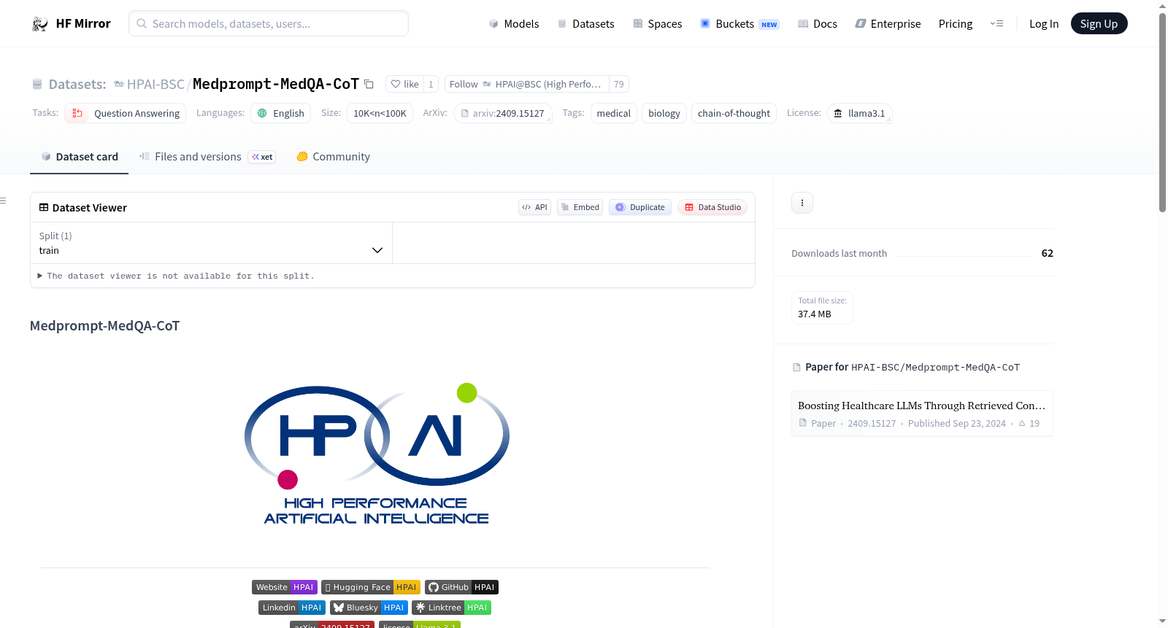This screenshot has height=628, width=1168.
Task: Click the HF Mirror logo icon
Action: (x=40, y=24)
